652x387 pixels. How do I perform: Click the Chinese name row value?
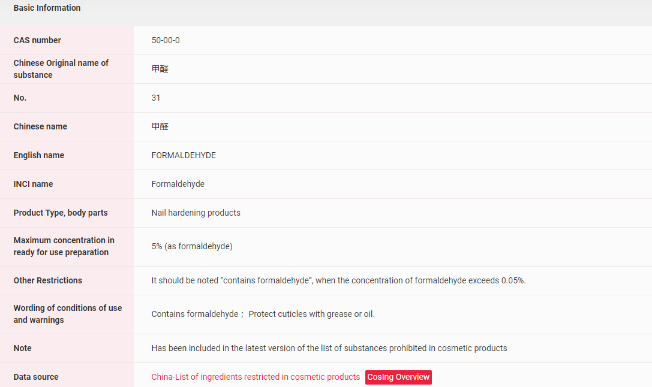coord(160,126)
